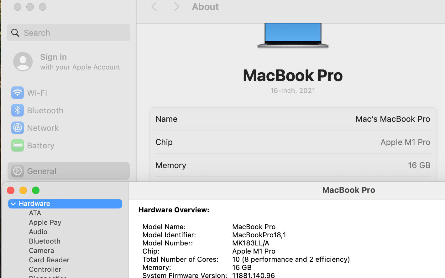Open the Audio hardware entry
The height and width of the screenshot is (278, 445).
point(38,232)
